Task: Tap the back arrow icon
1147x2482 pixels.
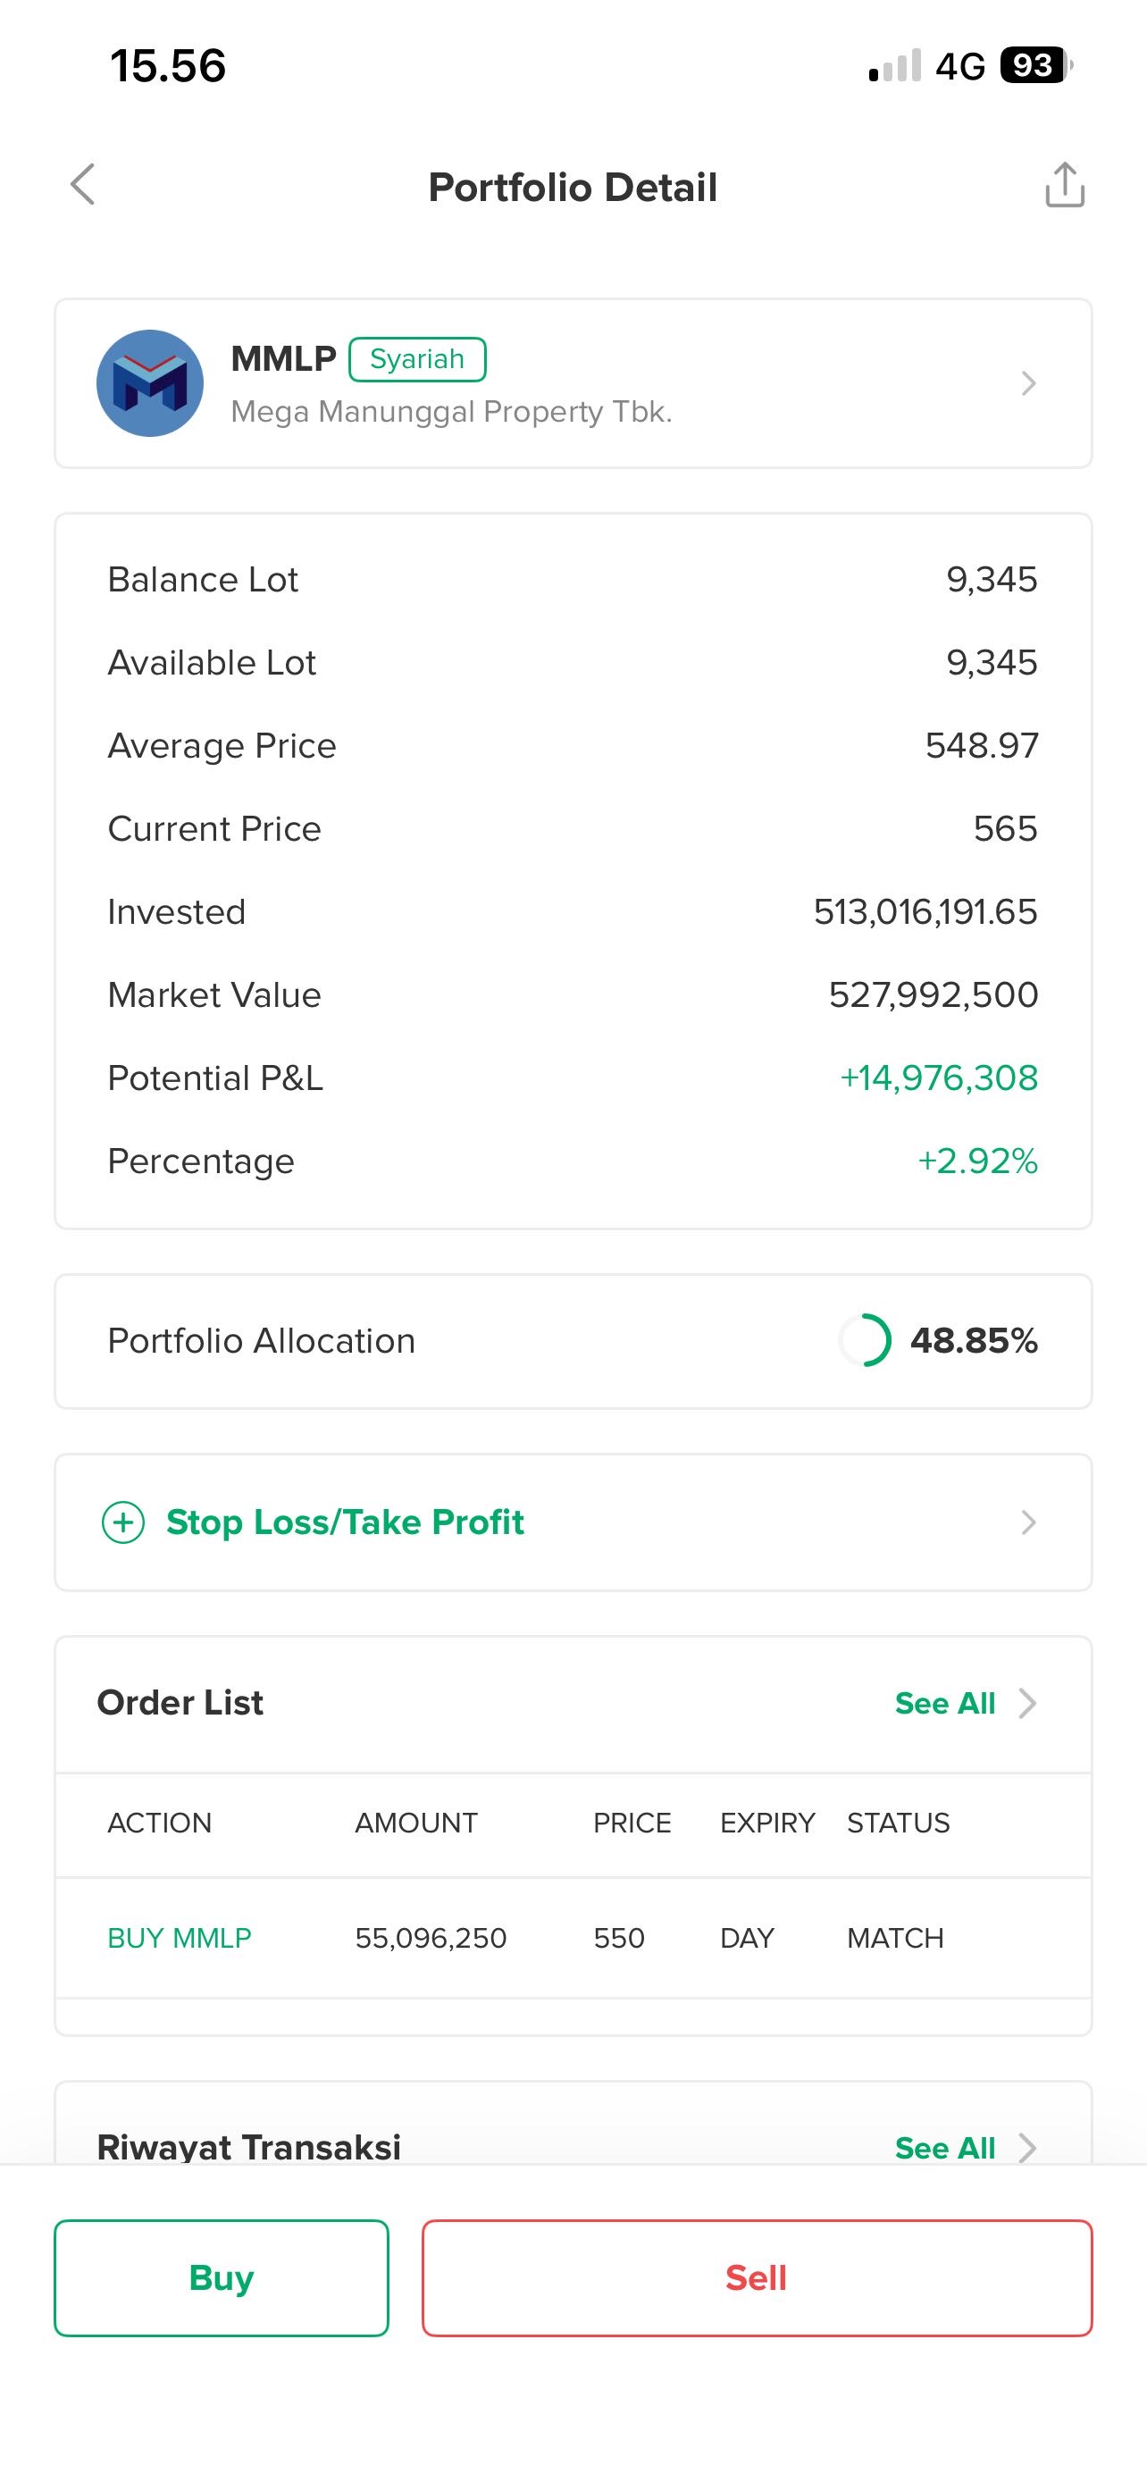Action: (84, 185)
